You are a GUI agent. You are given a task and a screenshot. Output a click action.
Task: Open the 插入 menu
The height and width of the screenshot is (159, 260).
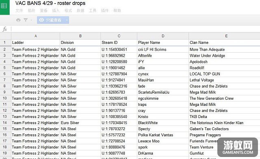[56, 11]
